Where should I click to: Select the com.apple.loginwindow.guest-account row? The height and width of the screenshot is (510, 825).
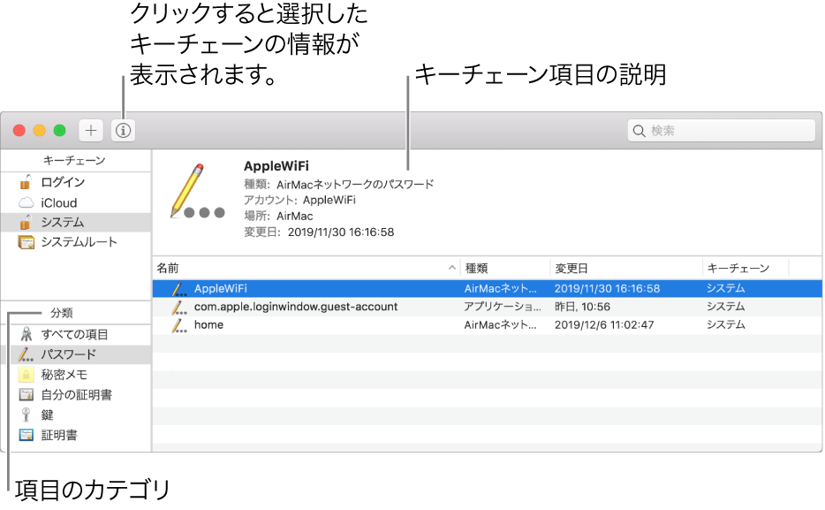click(x=488, y=307)
